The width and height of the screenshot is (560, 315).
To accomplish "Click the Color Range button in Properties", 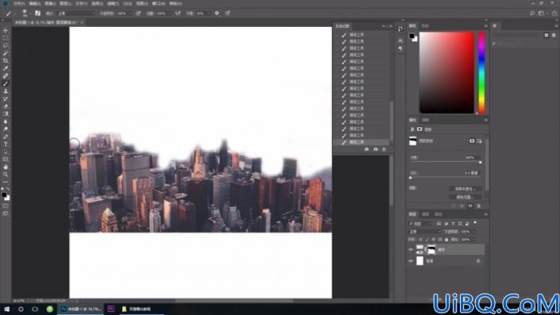I will [x=465, y=197].
